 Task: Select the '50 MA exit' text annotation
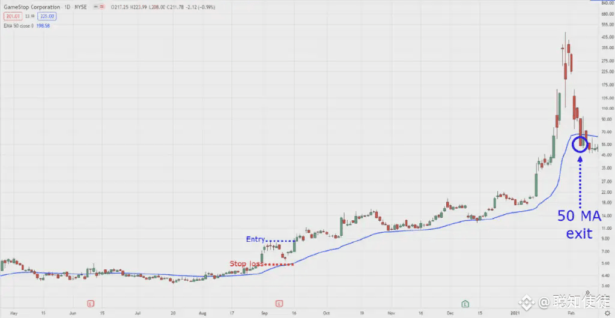click(579, 225)
